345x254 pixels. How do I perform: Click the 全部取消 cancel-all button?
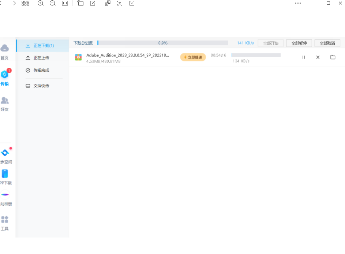[327, 43]
